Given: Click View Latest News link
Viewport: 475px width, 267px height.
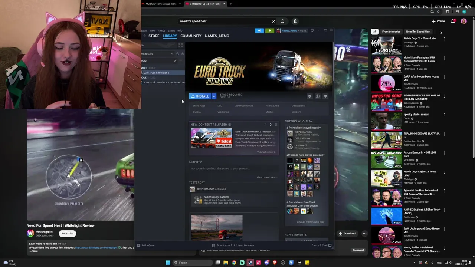Looking at the screenshot, I should [266, 177].
